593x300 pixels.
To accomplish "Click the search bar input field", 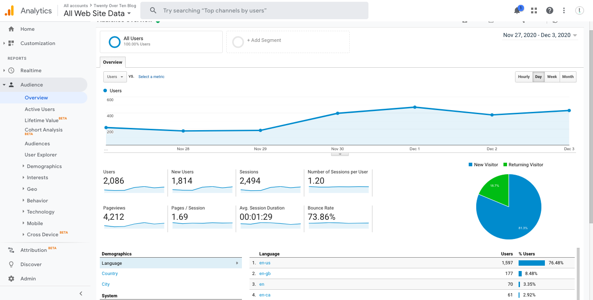I will click(x=254, y=10).
